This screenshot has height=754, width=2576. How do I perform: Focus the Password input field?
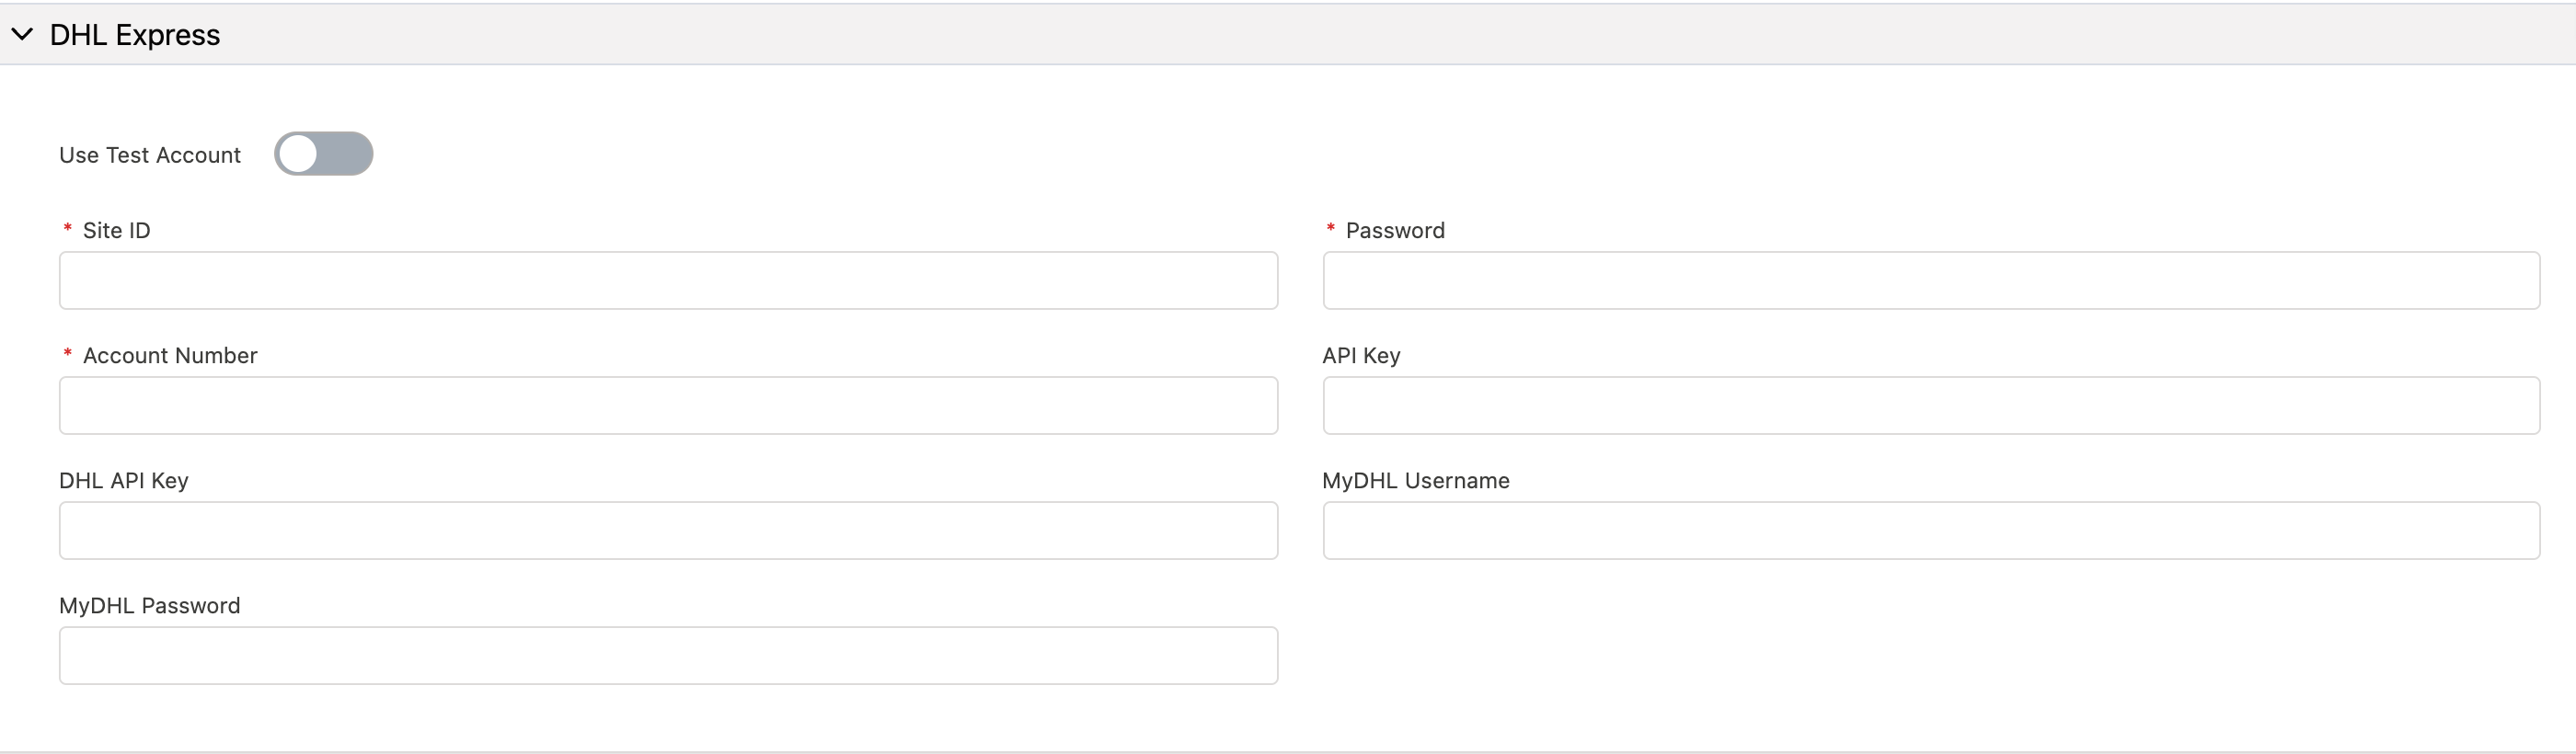click(x=1931, y=280)
